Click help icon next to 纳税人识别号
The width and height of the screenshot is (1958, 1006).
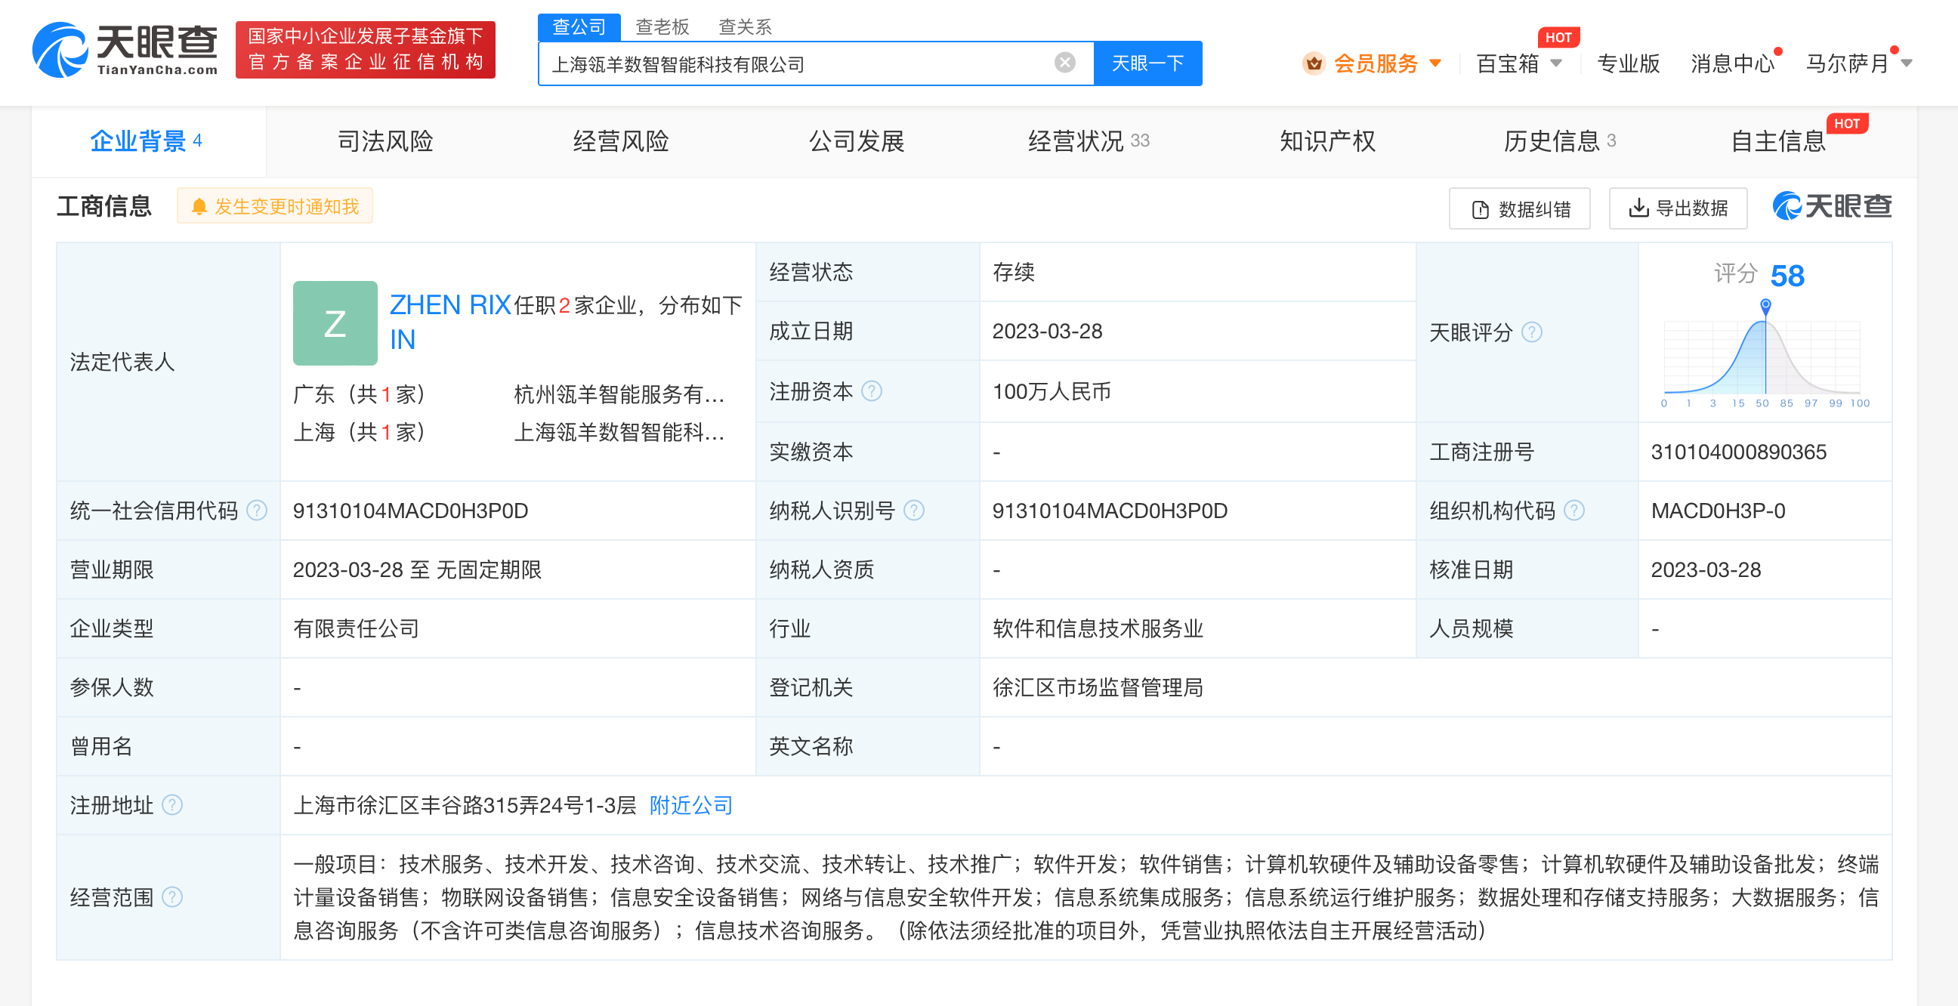[913, 511]
